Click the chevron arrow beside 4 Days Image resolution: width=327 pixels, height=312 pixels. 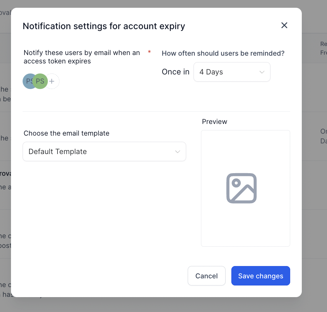point(262,72)
